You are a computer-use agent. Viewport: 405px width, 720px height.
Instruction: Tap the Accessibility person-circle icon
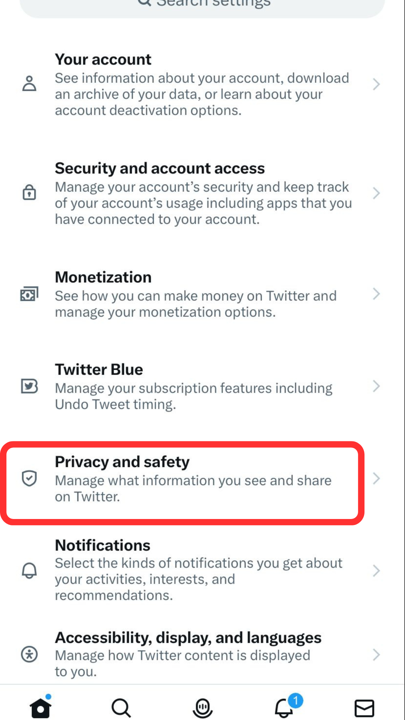tap(29, 654)
